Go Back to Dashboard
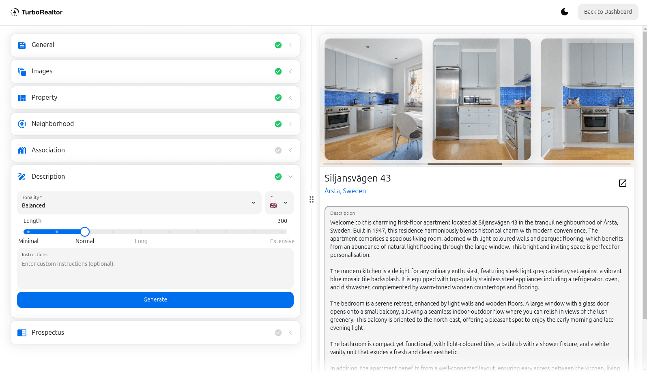The height and width of the screenshot is (372, 647). (608, 12)
